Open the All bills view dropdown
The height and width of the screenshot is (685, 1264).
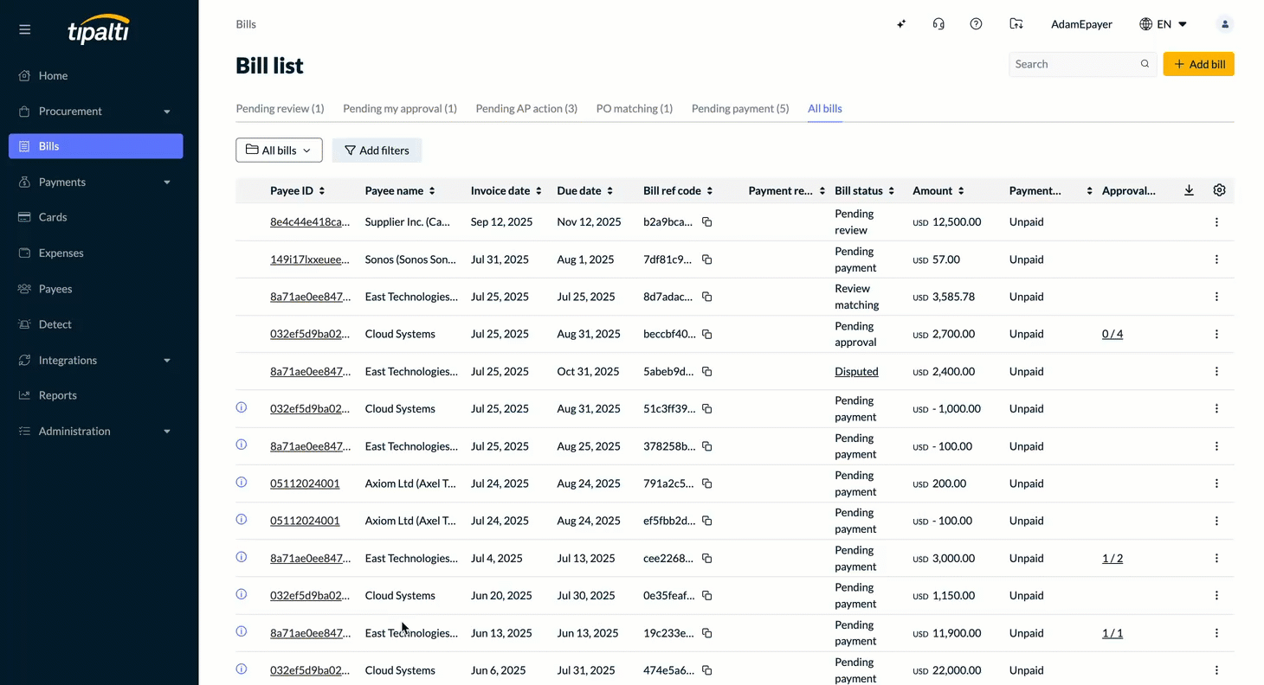click(279, 150)
